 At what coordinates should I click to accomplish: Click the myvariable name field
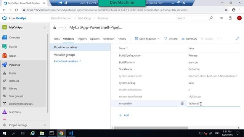pyautogui.click(x=148, y=104)
